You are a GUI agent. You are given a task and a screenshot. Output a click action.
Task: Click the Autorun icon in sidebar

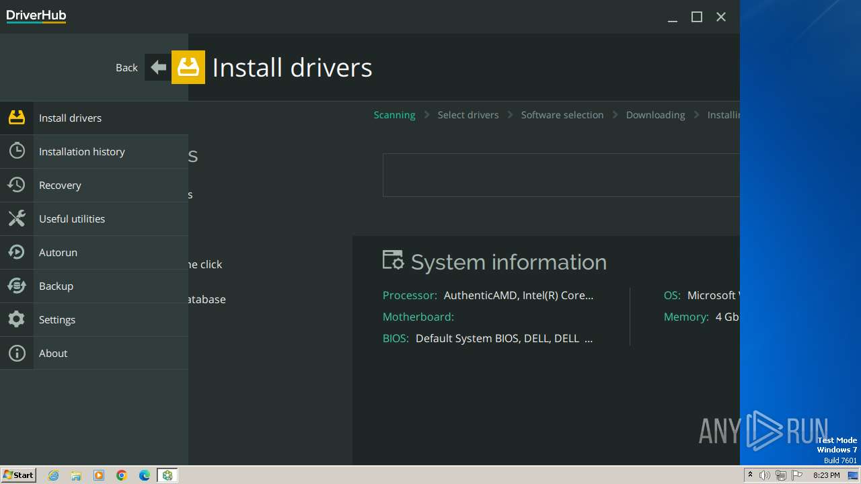(x=17, y=252)
